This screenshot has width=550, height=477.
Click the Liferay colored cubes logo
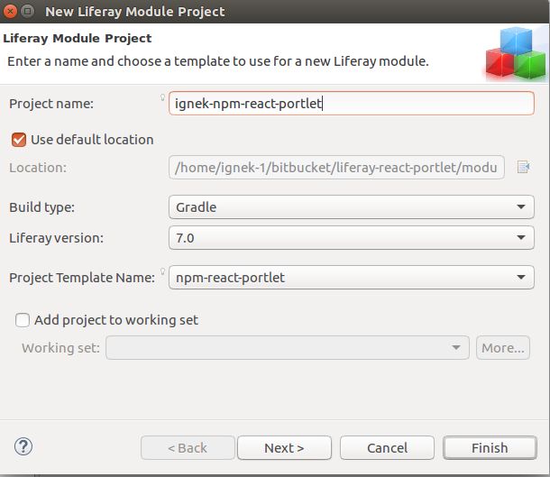[516, 53]
